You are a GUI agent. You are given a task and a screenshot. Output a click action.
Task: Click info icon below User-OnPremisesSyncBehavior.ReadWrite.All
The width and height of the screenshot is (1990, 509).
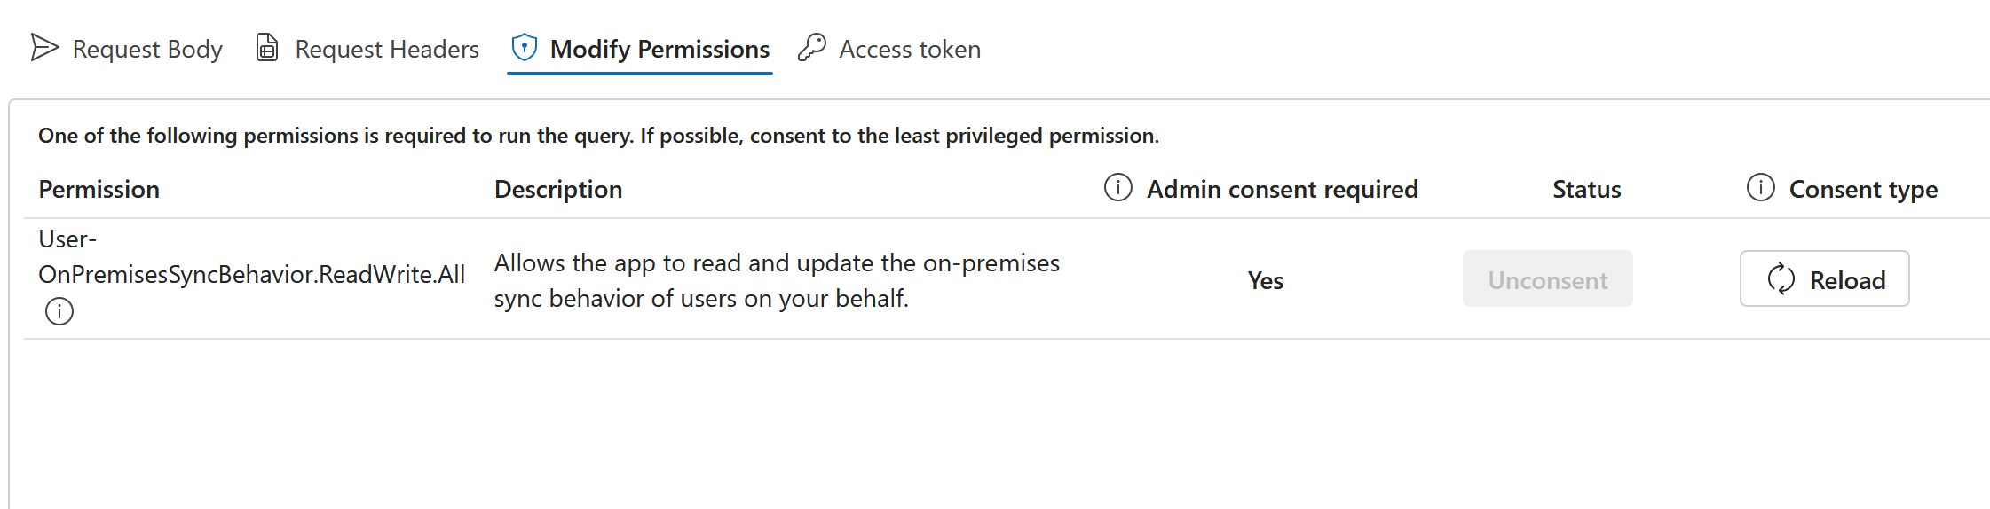tap(59, 311)
